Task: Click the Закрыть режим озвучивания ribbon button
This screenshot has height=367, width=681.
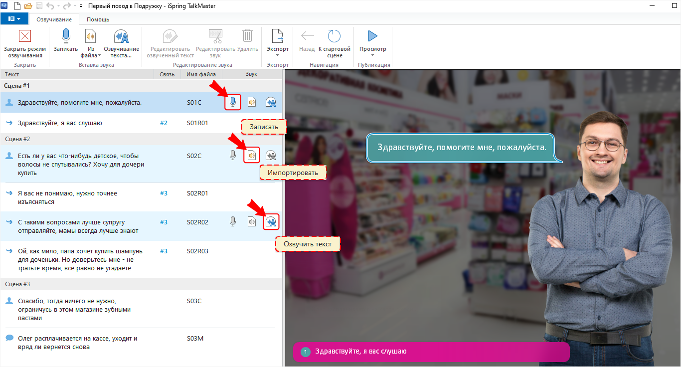Action: coord(24,44)
